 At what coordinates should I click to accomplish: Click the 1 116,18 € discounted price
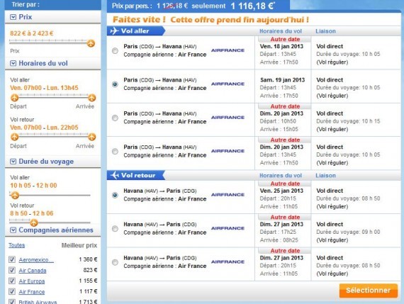(253, 6)
